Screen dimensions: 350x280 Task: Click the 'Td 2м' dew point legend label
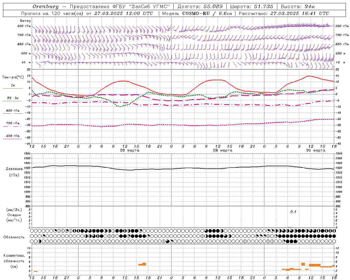pos(13,98)
